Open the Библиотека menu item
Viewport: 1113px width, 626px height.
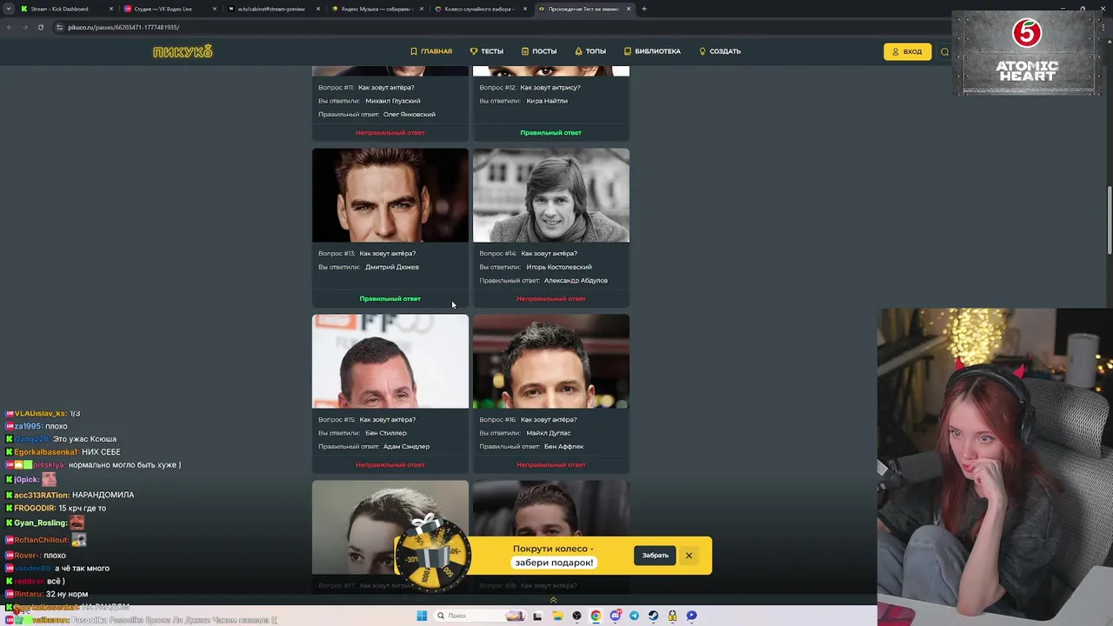[x=652, y=51]
